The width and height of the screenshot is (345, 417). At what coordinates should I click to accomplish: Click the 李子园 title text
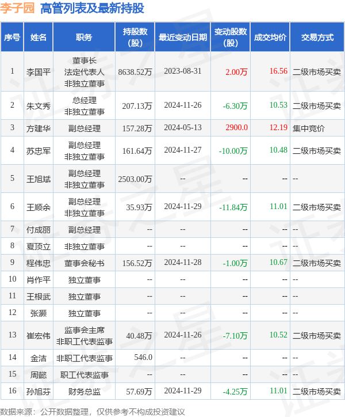[x=17, y=8]
